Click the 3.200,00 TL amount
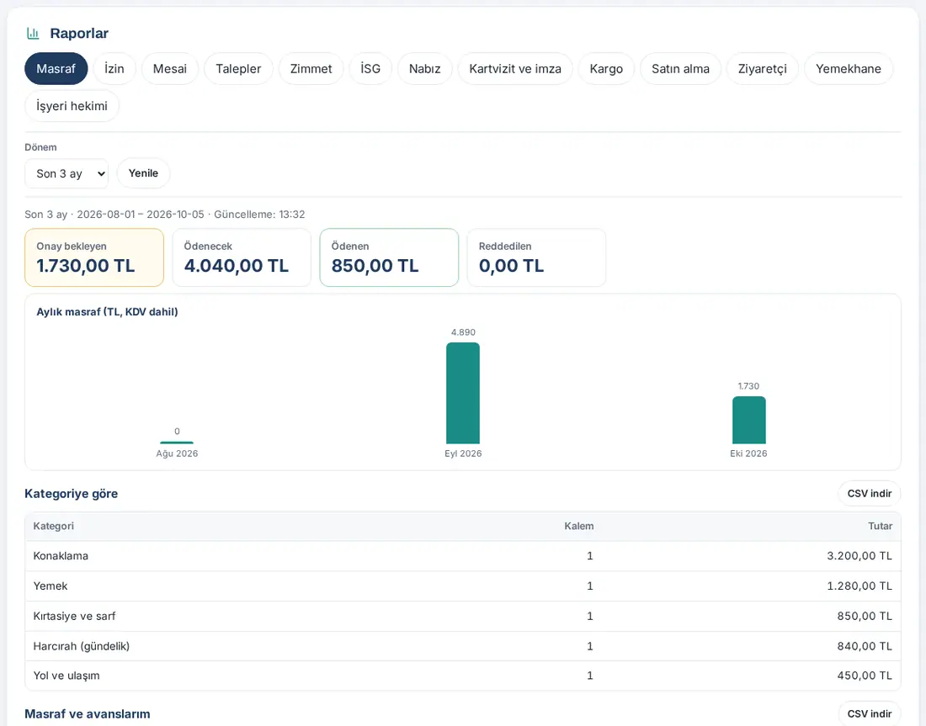 859,556
